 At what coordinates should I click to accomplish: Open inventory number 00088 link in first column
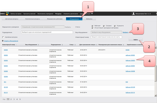[x=6, y=50]
